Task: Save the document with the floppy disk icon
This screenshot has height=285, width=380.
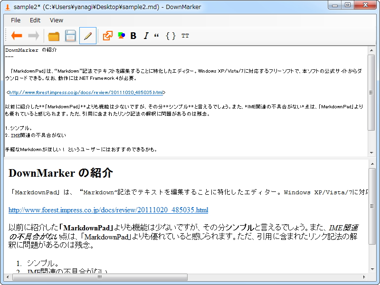Action: point(70,36)
